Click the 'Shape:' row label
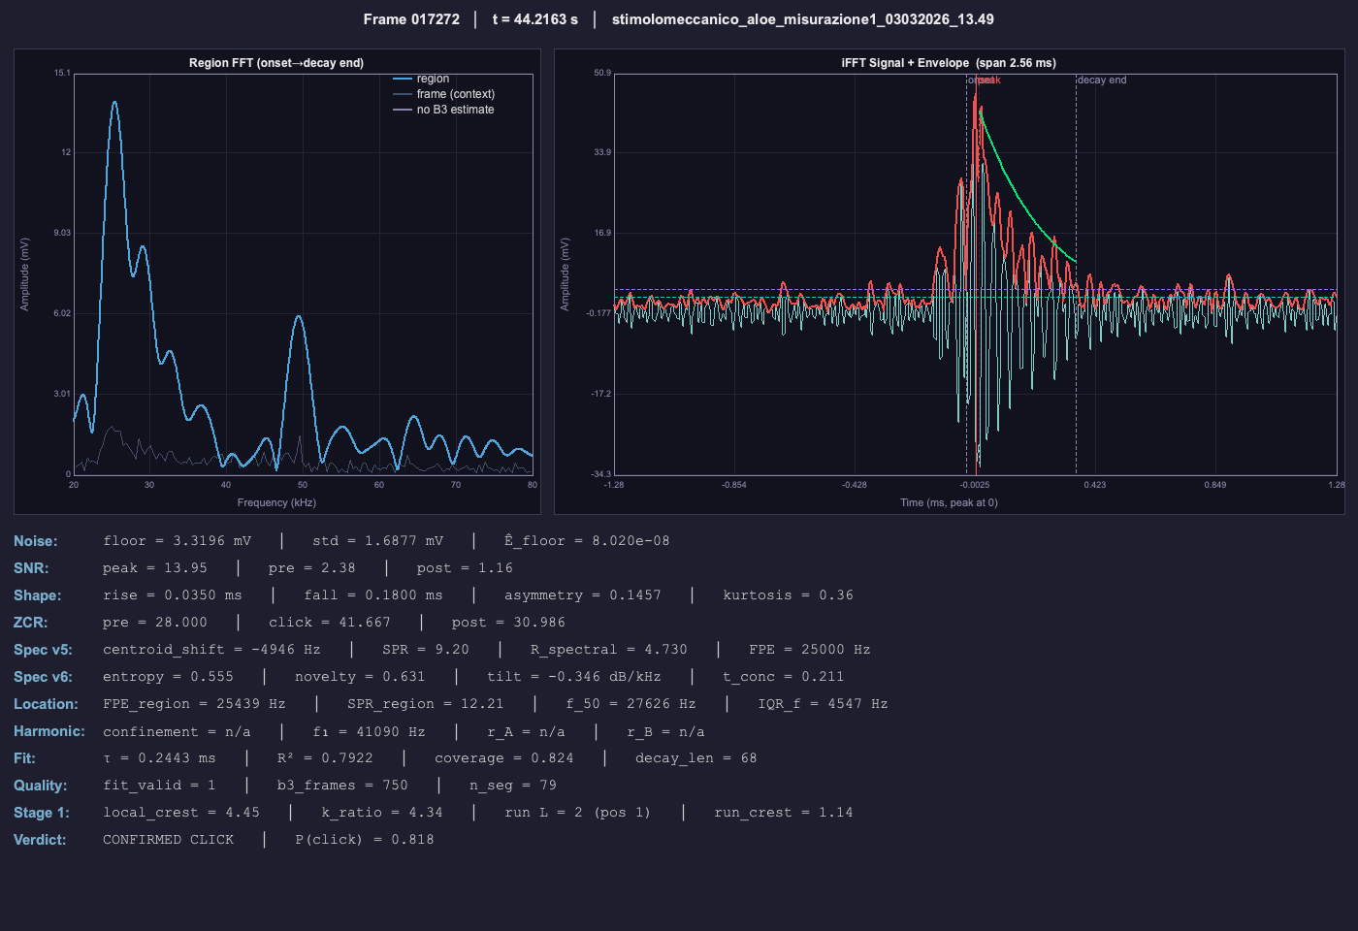This screenshot has height=931, width=1358. (x=38, y=595)
